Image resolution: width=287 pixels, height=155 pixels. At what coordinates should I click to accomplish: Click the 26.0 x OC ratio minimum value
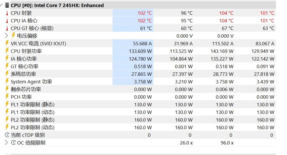(186, 143)
